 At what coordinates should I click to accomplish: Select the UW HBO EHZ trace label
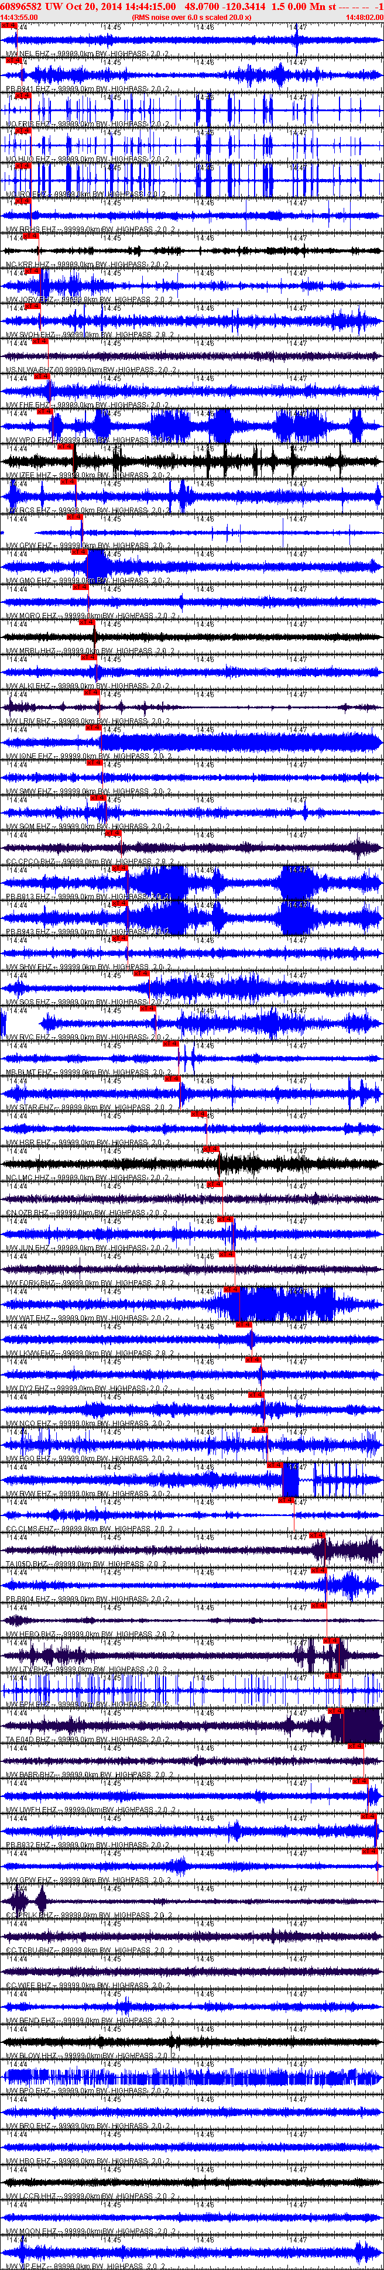tap(87, 2162)
